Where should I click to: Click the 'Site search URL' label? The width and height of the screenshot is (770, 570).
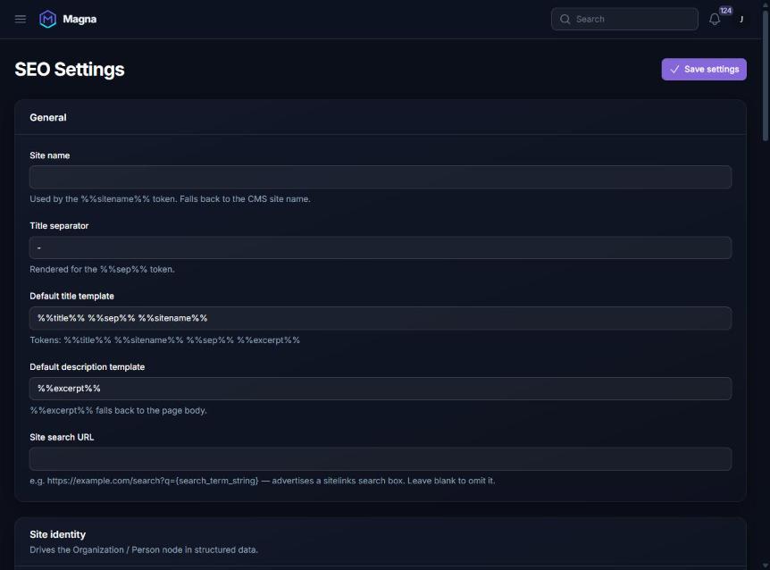[x=62, y=437]
